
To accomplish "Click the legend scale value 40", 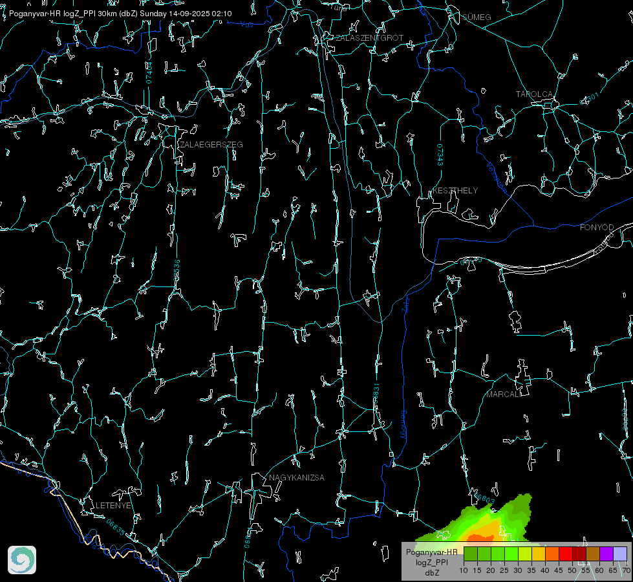I will pos(544,570).
